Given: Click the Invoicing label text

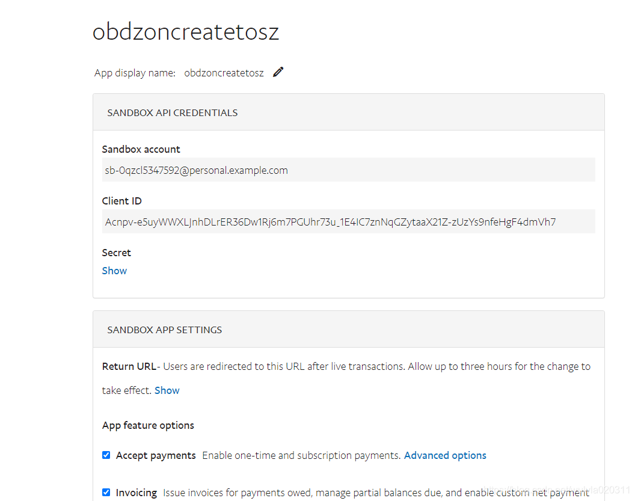Looking at the screenshot, I should [137, 493].
